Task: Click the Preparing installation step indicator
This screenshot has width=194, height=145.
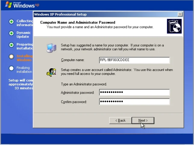Action: [11, 45]
